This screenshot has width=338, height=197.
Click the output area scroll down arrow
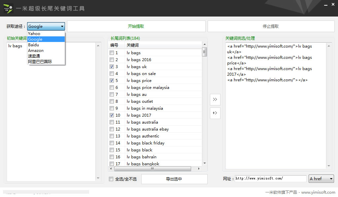tap(329, 166)
